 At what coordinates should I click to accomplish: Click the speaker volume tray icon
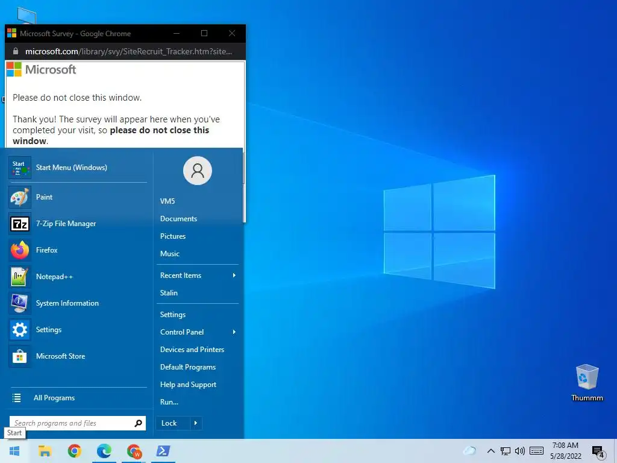(520, 451)
